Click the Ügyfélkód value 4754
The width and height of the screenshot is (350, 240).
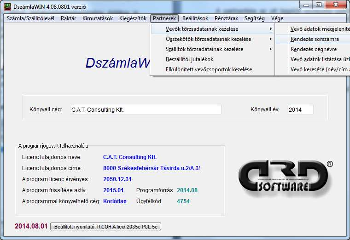click(183, 201)
